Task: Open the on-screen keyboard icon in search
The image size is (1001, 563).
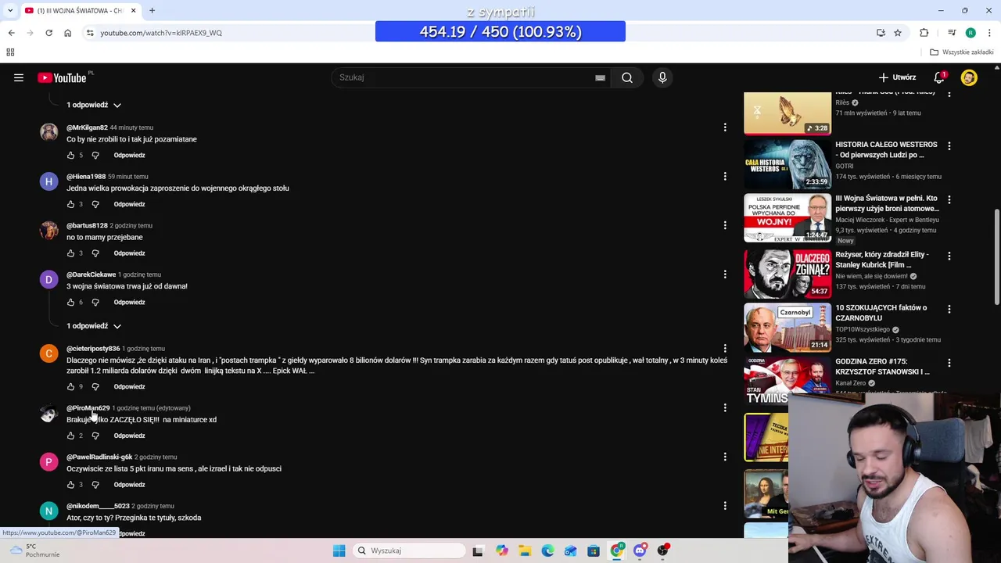Action: [600, 77]
